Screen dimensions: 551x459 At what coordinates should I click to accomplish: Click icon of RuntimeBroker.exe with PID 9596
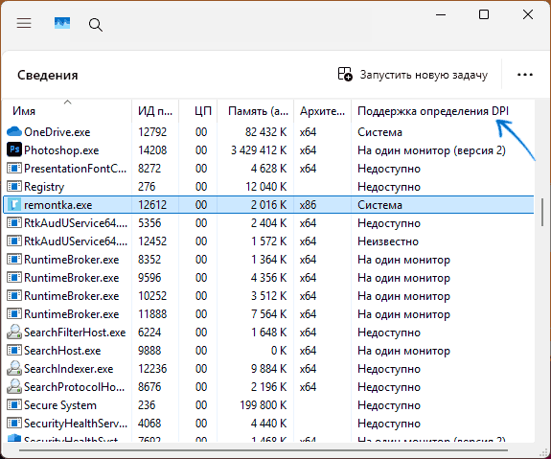click(14, 278)
